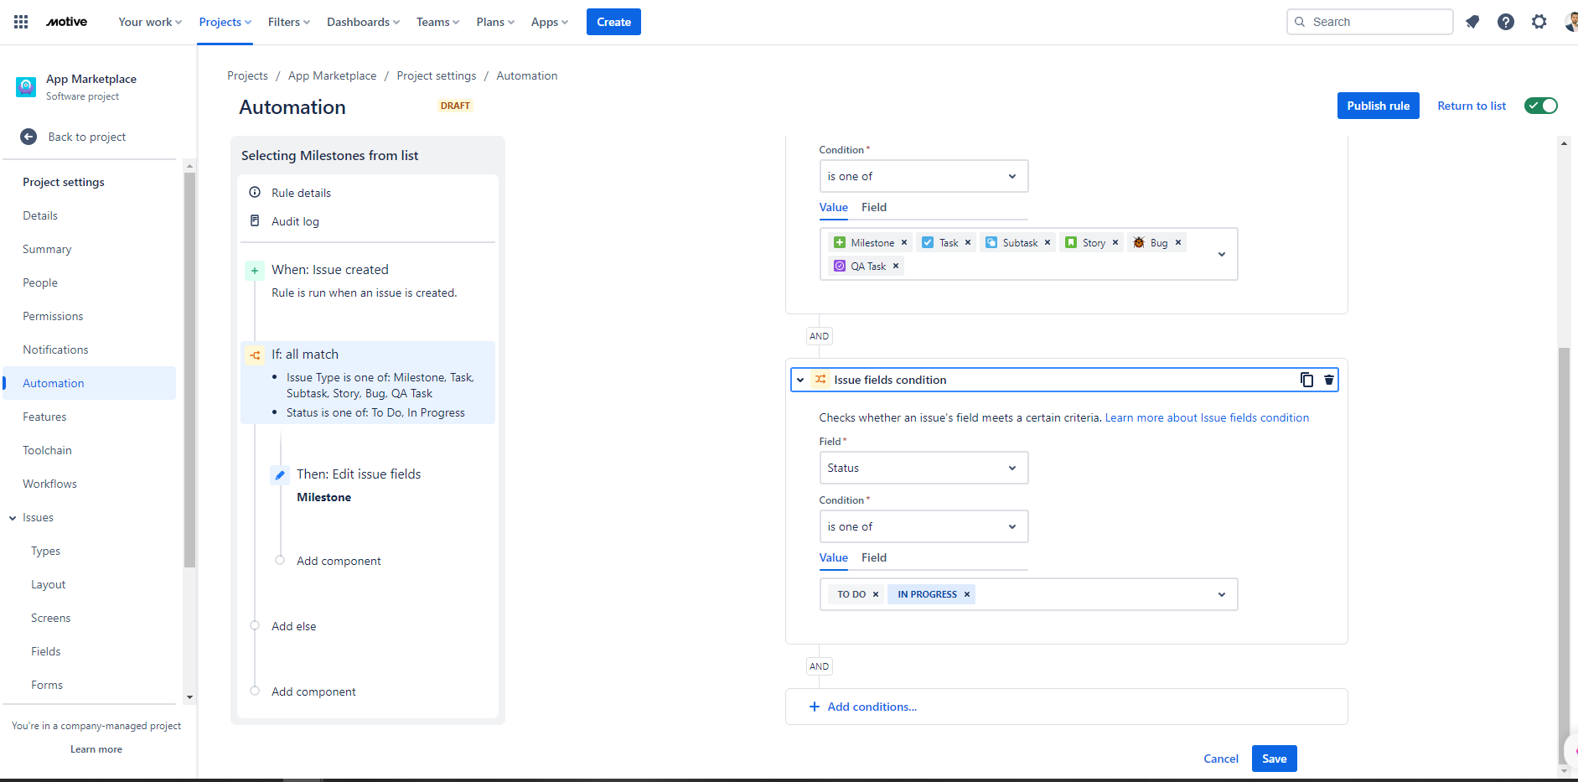The height and width of the screenshot is (782, 1578).
Task: Open the Status field dropdown
Action: click(x=924, y=468)
